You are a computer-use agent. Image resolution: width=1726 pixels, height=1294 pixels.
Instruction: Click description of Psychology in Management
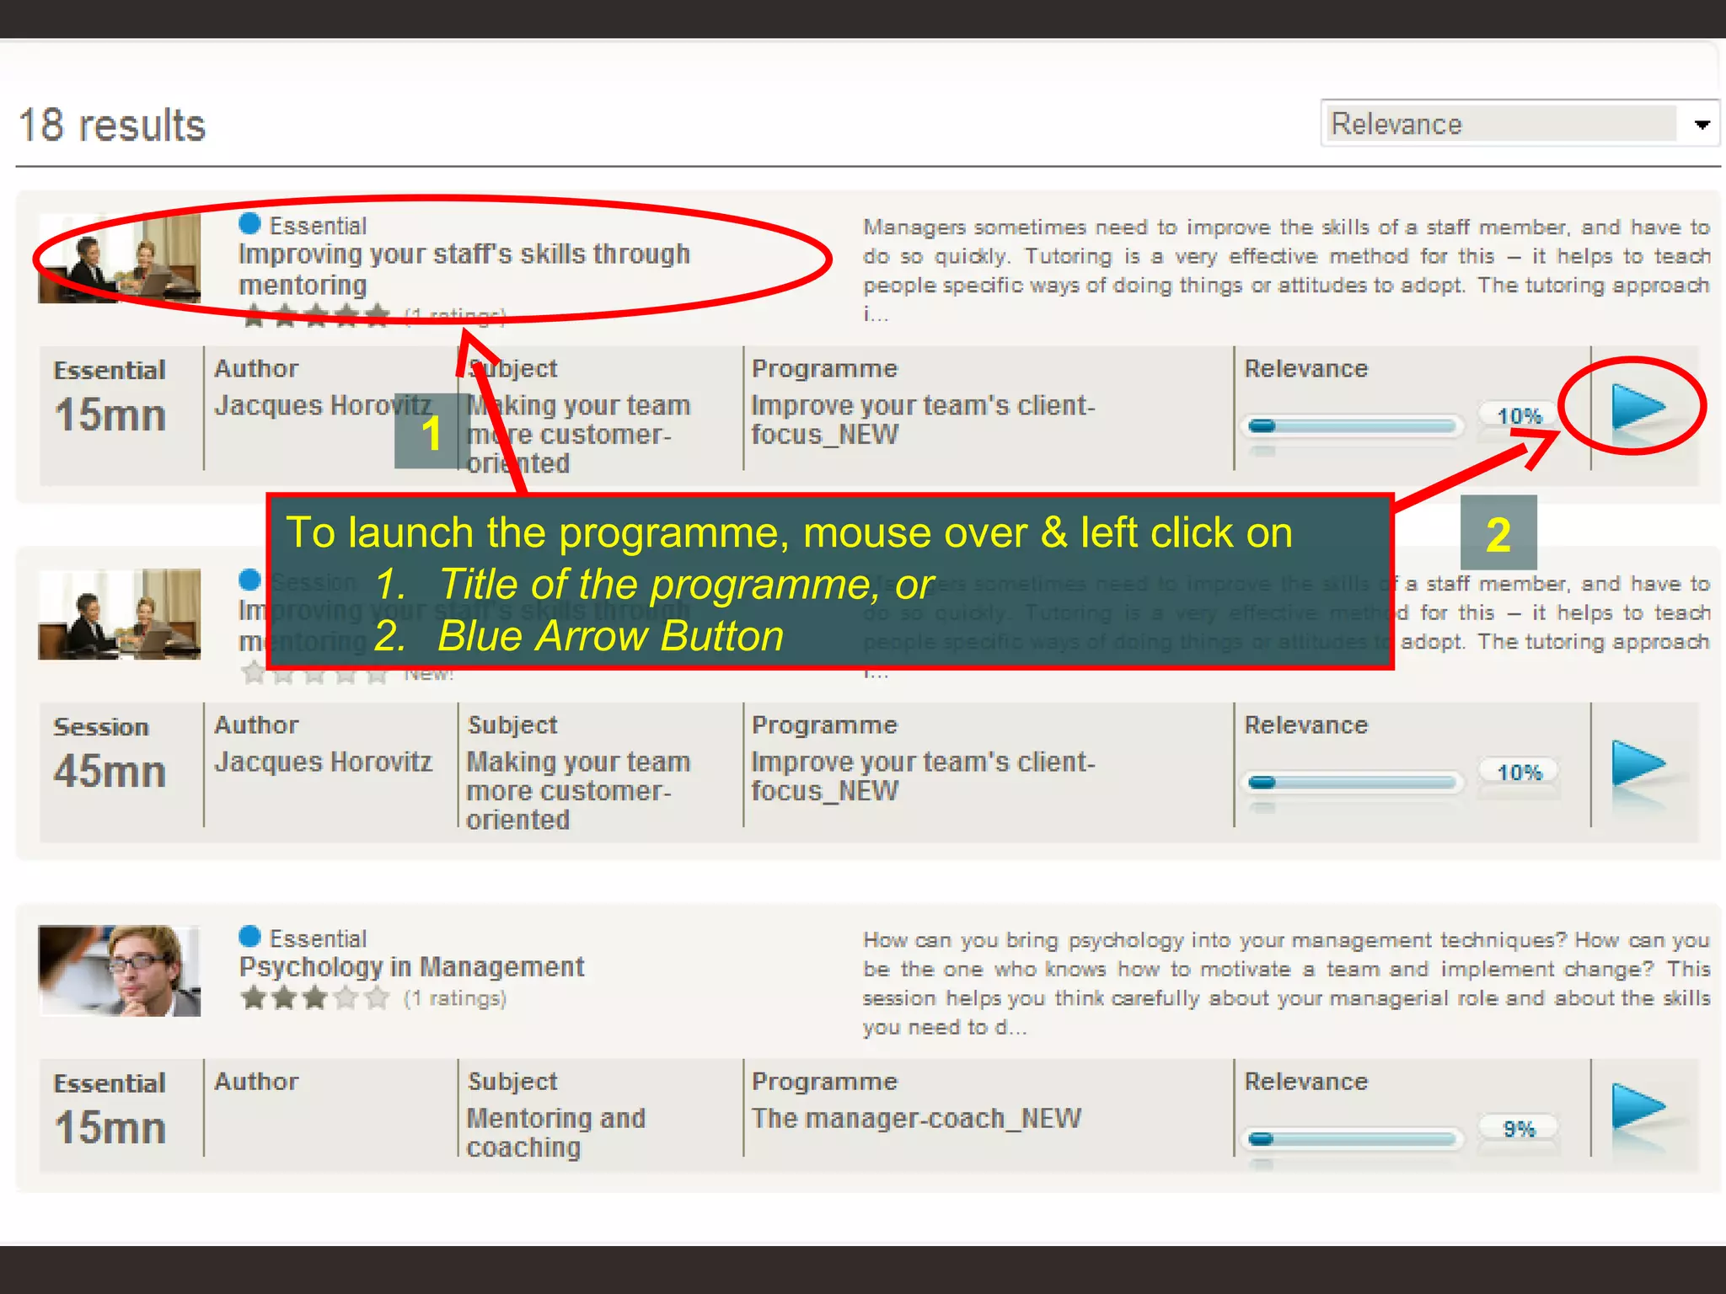1286,983
